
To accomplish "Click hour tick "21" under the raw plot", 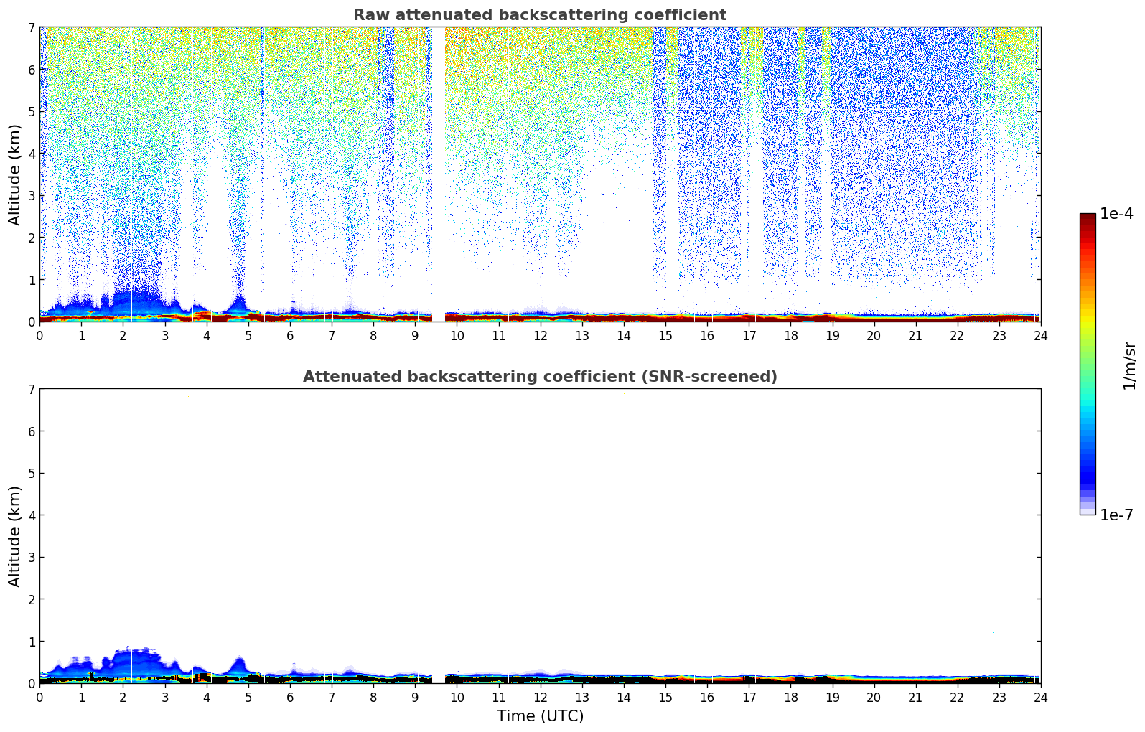I will [915, 335].
